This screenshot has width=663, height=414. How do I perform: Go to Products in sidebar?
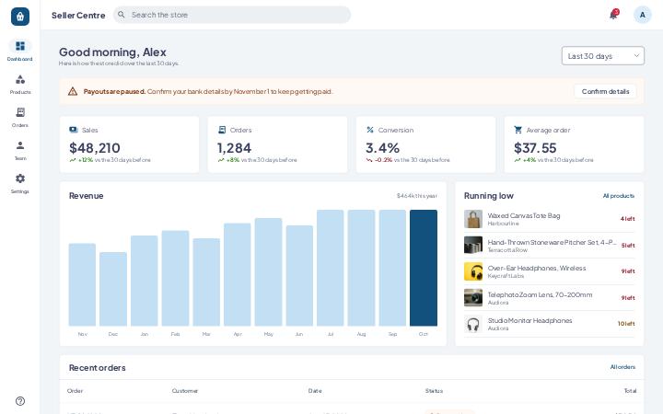coord(20,84)
